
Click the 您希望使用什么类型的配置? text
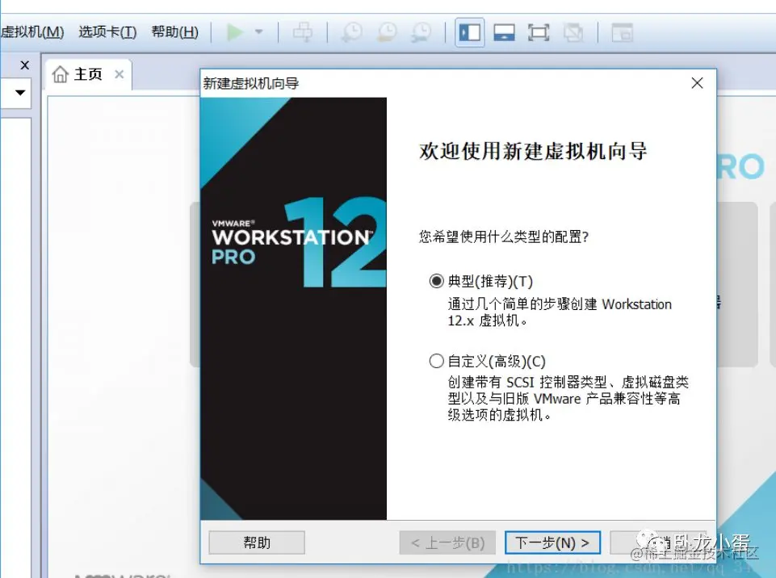504,237
